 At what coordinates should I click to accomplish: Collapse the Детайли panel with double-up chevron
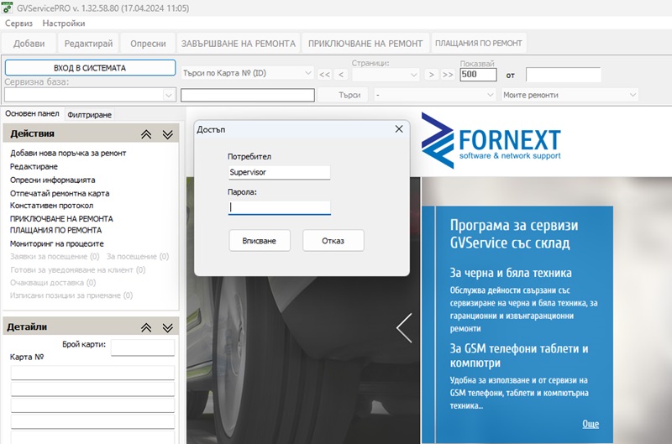click(146, 327)
